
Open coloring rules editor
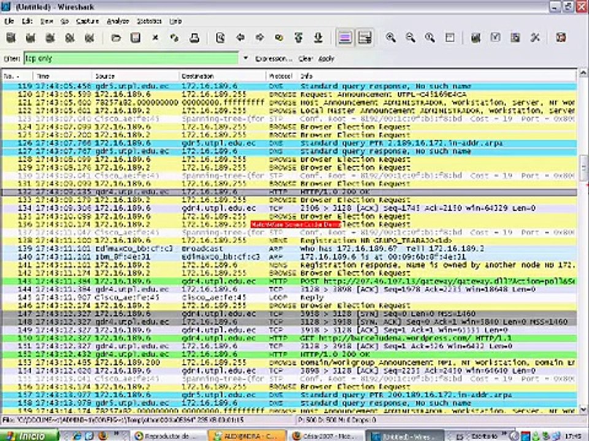coord(515,37)
